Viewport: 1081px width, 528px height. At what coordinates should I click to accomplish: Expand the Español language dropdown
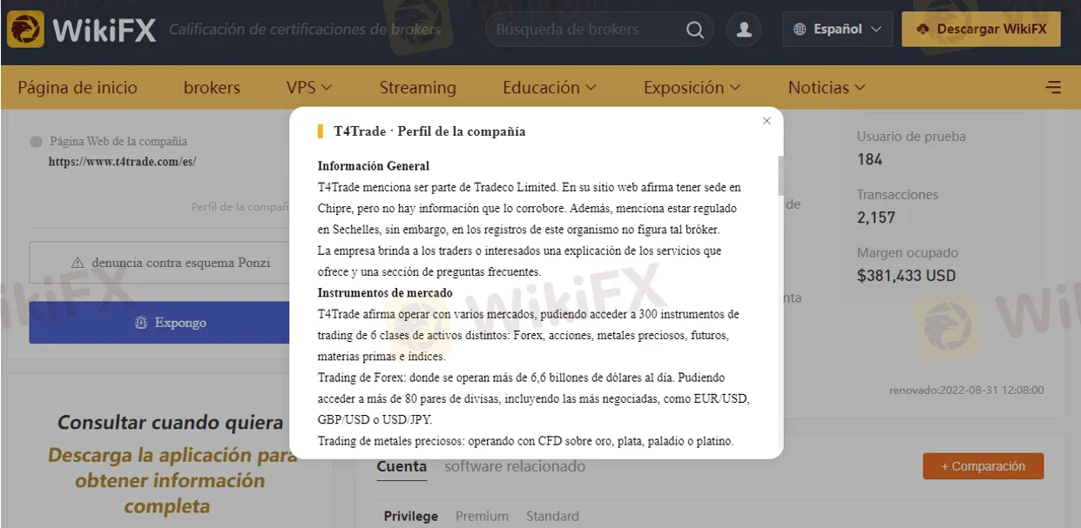[x=837, y=30]
